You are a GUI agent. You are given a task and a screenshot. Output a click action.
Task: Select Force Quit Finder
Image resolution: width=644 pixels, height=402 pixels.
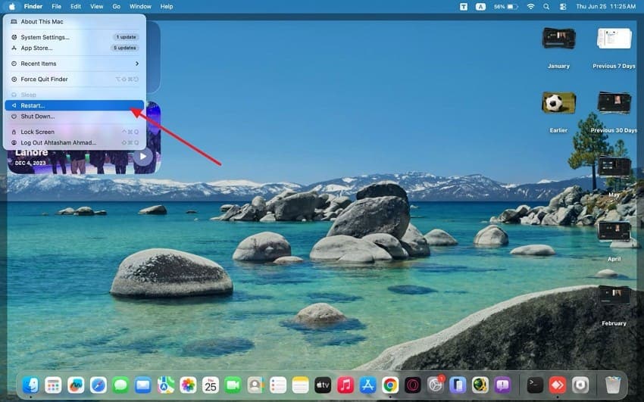point(74,79)
